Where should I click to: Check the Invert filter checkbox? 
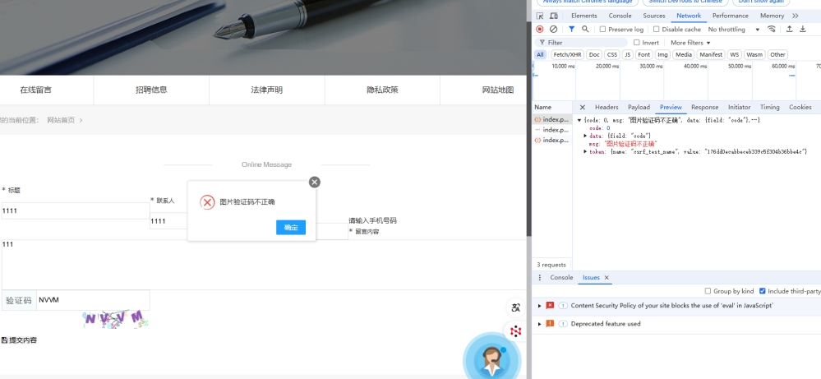637,43
